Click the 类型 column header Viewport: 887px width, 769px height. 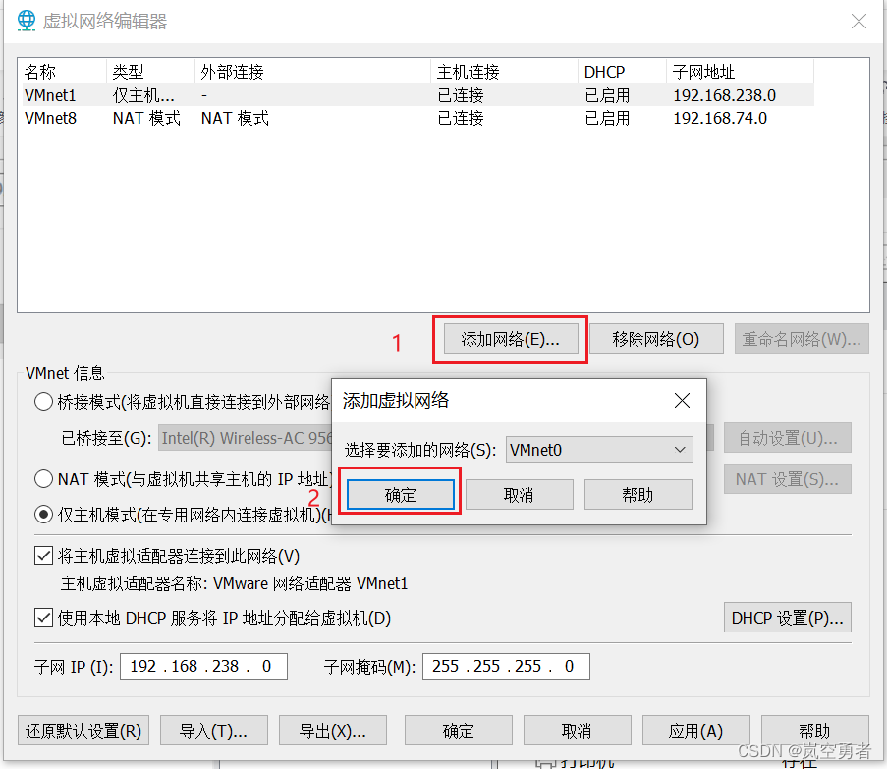[x=150, y=72]
